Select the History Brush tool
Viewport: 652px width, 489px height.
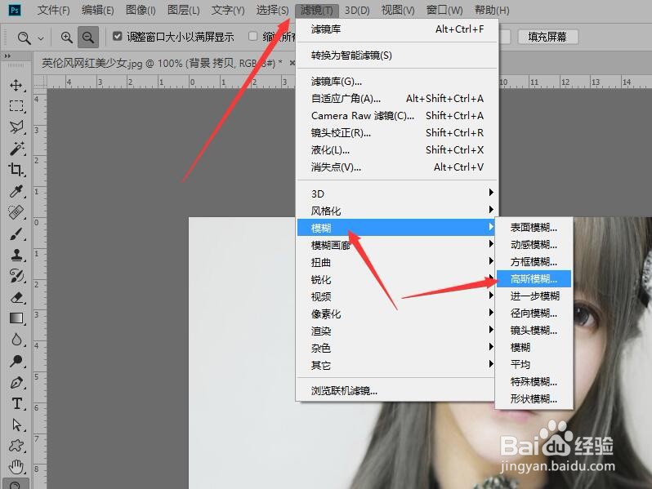pos(16,276)
